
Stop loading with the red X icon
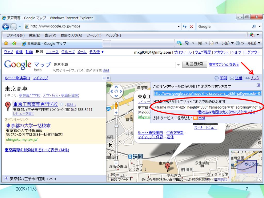tap(192, 27)
